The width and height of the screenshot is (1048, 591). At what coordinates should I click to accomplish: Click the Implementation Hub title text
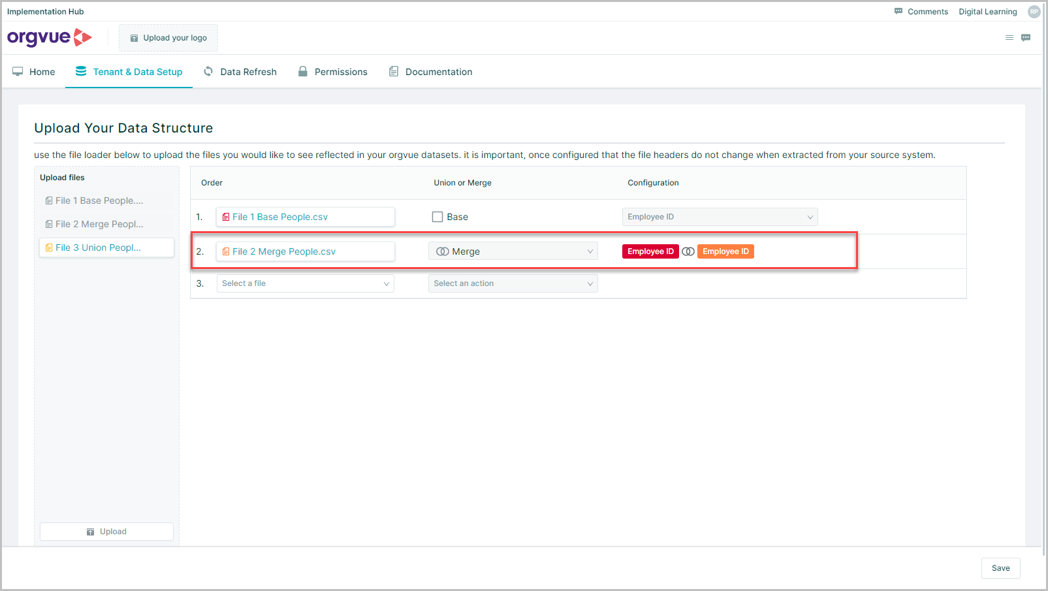46,12
